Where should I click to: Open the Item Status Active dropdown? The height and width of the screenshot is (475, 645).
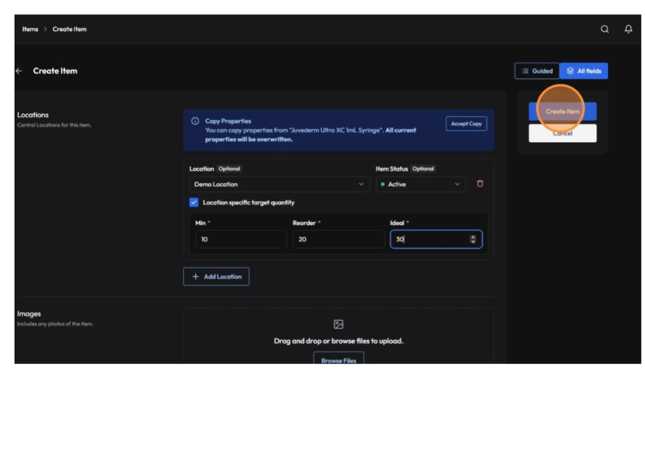pyautogui.click(x=420, y=184)
